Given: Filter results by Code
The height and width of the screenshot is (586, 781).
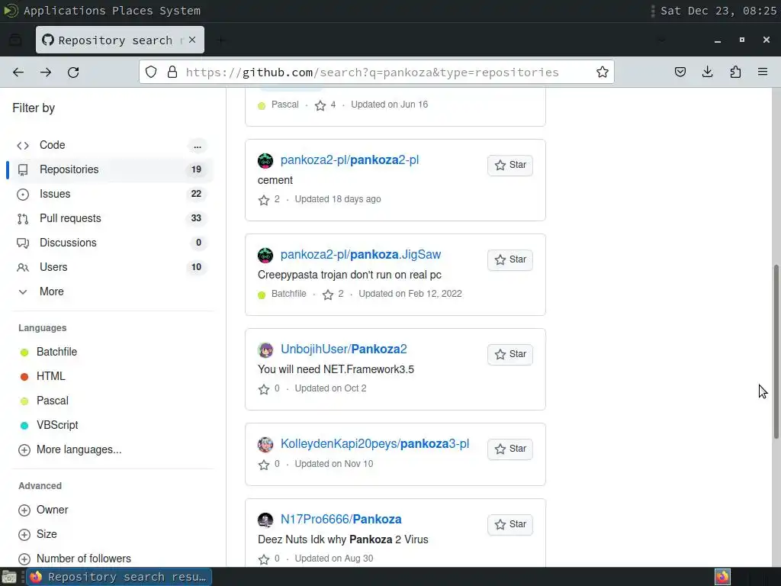Looking at the screenshot, I should (x=111, y=145).
